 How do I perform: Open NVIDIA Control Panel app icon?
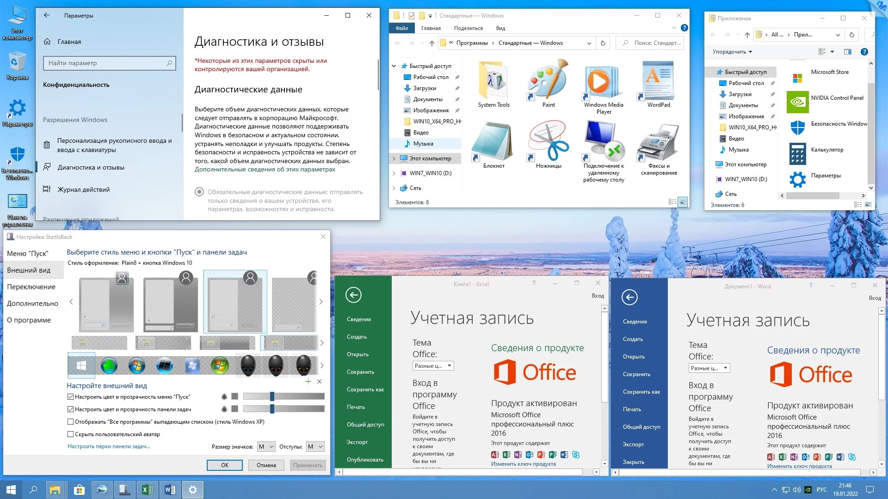tap(797, 102)
